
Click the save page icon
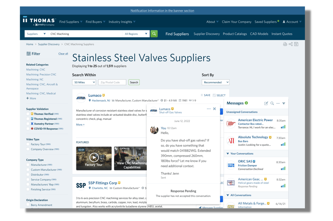click(x=296, y=44)
